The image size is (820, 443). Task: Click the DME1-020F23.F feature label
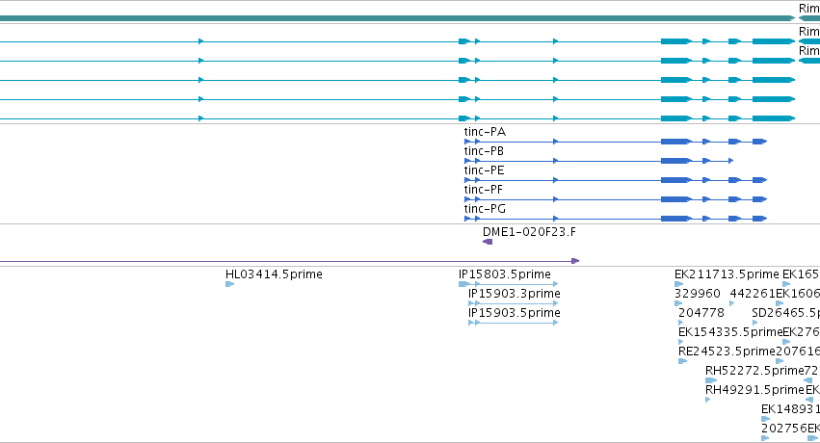[x=529, y=232]
